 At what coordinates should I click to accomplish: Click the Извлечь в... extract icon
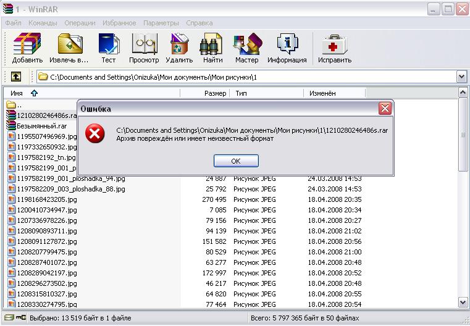pyautogui.click(x=70, y=44)
